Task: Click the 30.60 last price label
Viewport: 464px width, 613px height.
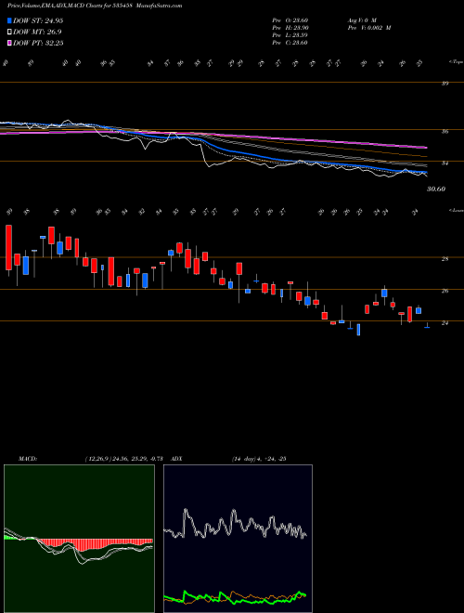Action: 436,189
